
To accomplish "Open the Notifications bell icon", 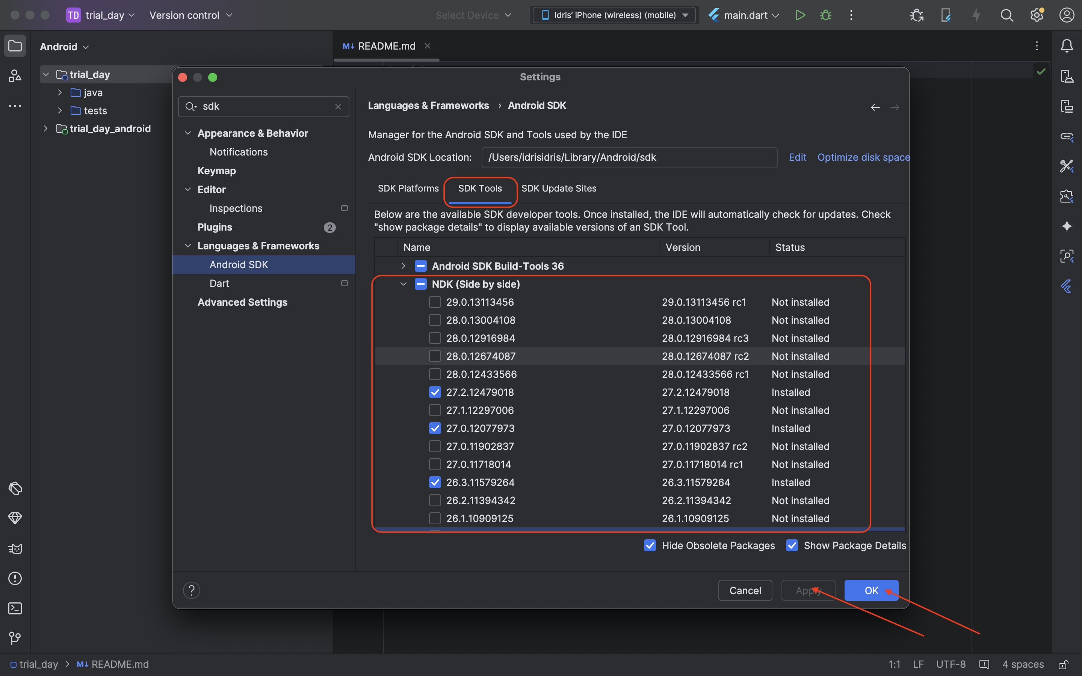I will [x=1067, y=46].
